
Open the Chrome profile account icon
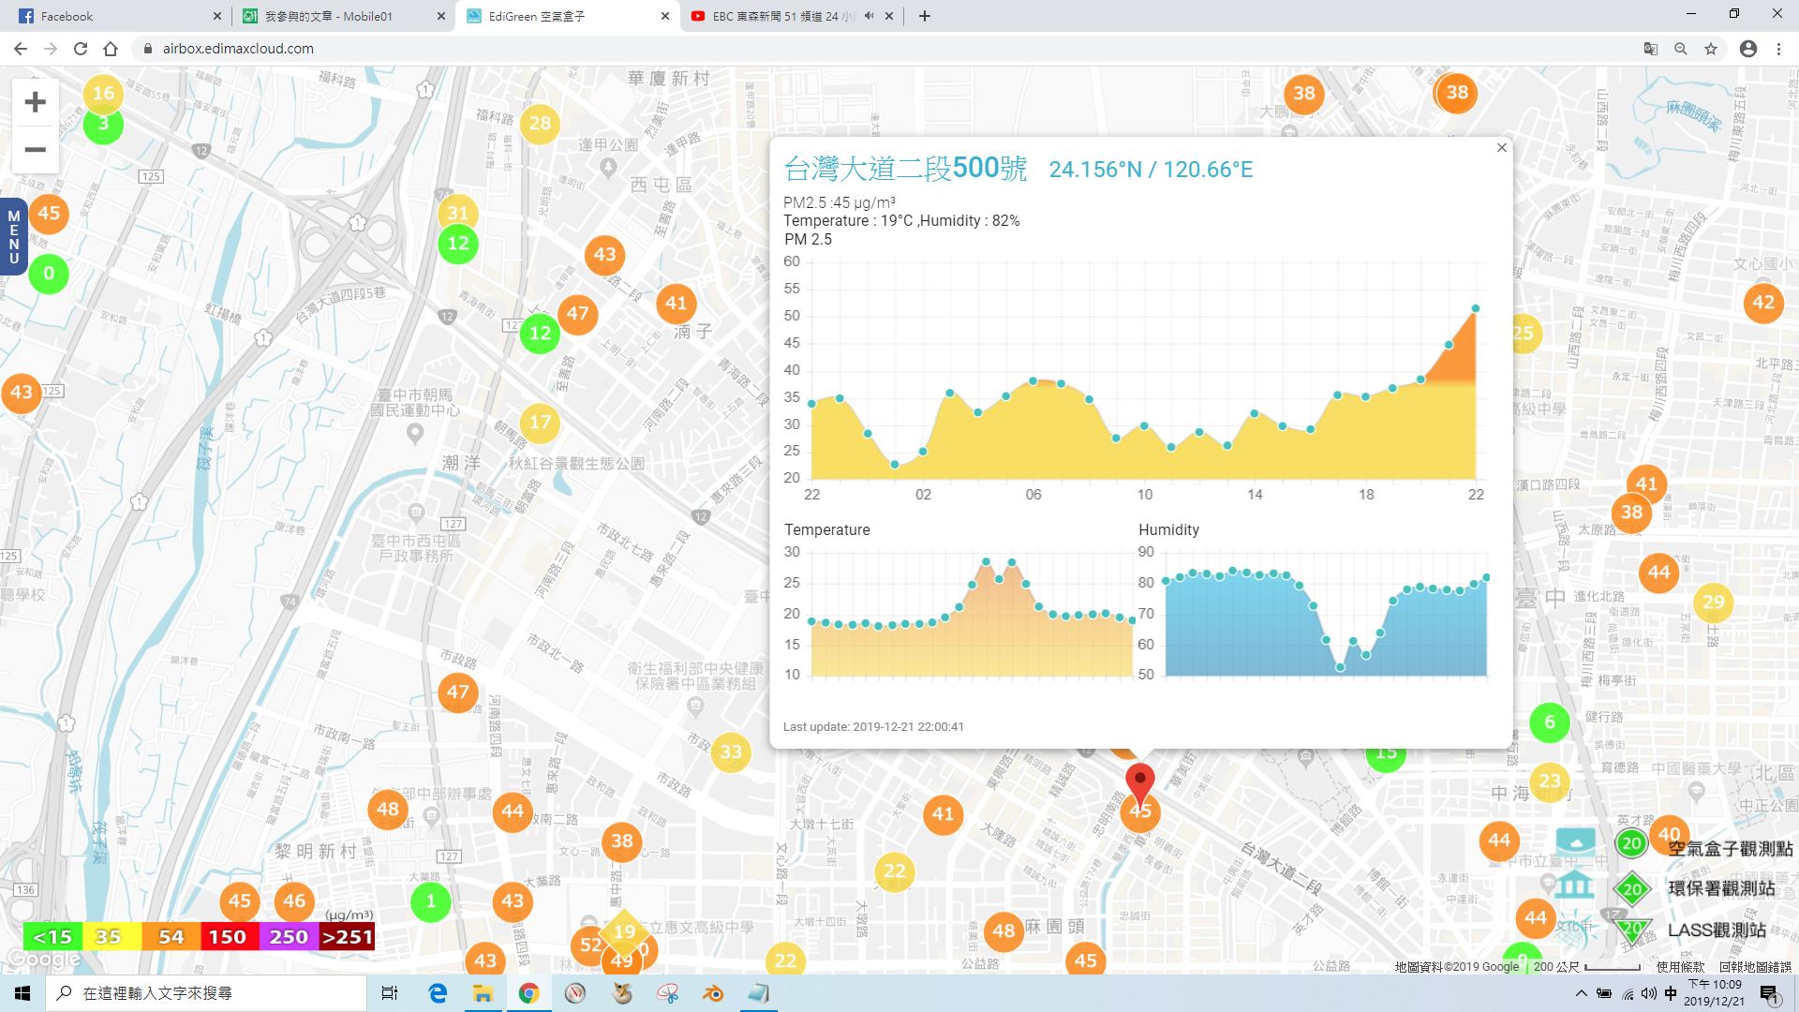tap(1748, 49)
